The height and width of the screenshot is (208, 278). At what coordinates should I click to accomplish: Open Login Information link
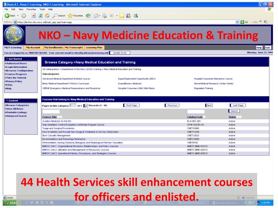click(x=16, y=67)
